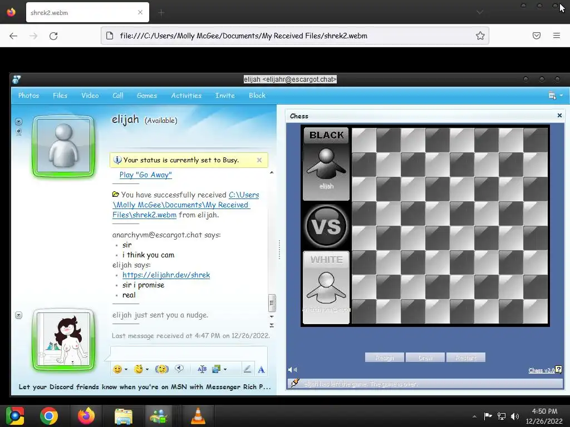
Task: Click the Discord Rich Presence banner text
Action: coord(144,387)
